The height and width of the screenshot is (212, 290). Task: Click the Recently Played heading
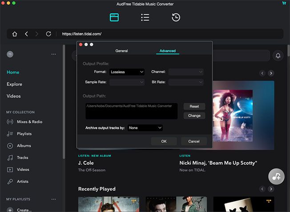(x=97, y=189)
